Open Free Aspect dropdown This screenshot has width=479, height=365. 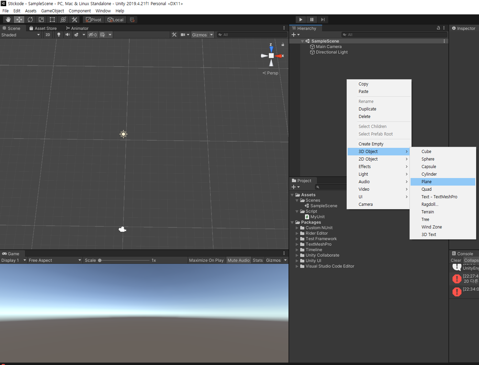click(x=55, y=260)
